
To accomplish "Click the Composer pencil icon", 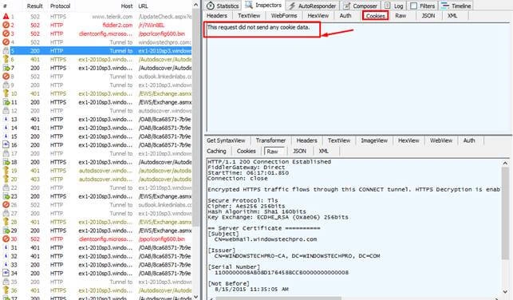I will [x=346, y=6].
